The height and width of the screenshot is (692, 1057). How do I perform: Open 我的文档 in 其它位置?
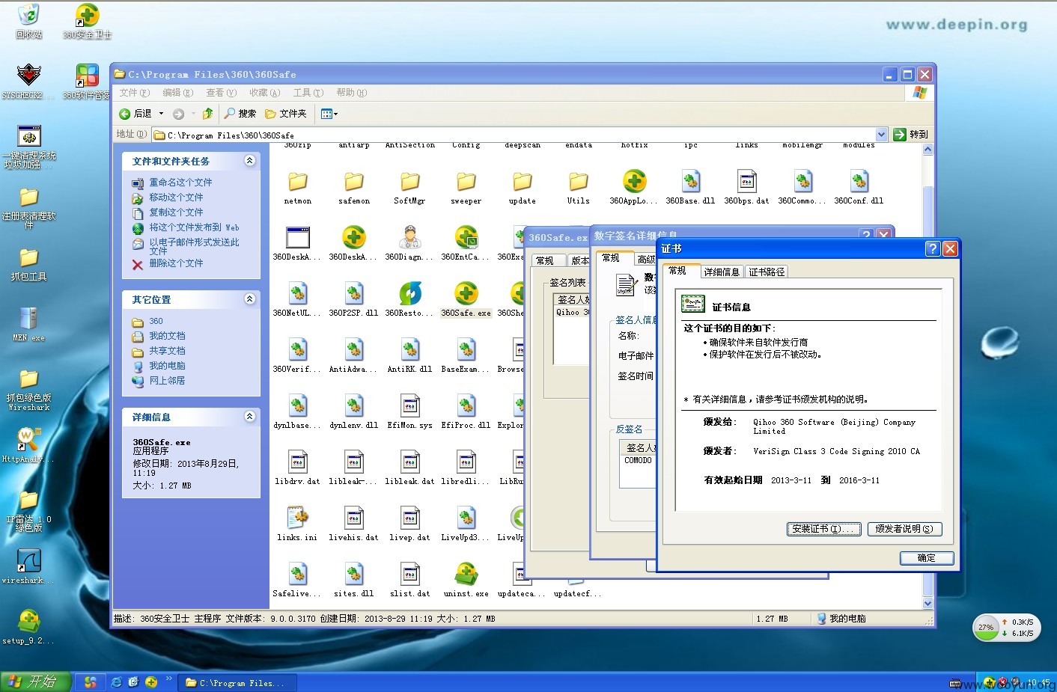(167, 336)
